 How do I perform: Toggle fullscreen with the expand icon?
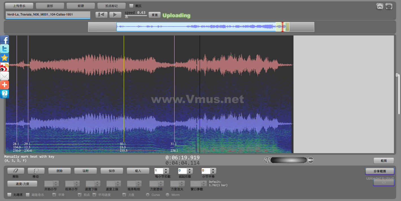point(389,6)
